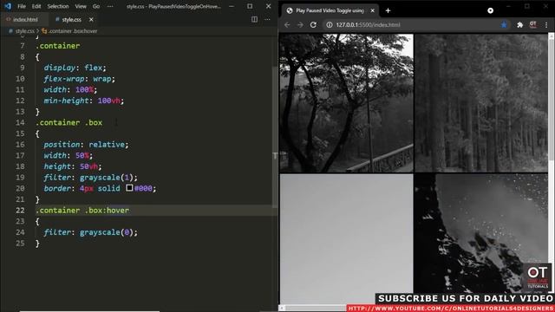This screenshot has height=312, width=555.
Task: Click the .container .box selector line 14
Action: 69,123
